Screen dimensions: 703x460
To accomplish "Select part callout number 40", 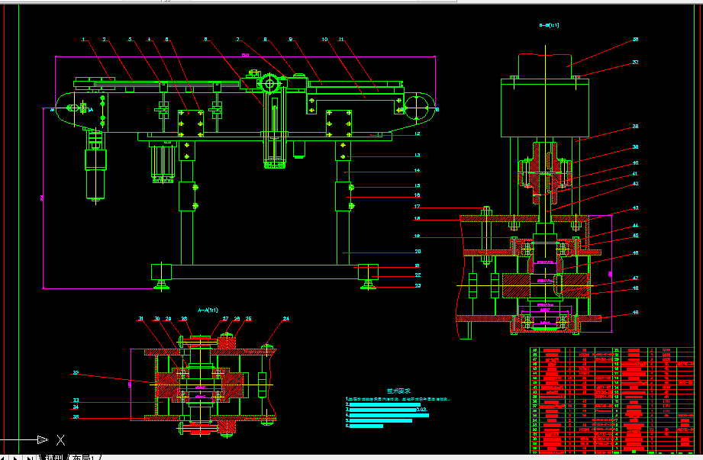I will point(635,163).
